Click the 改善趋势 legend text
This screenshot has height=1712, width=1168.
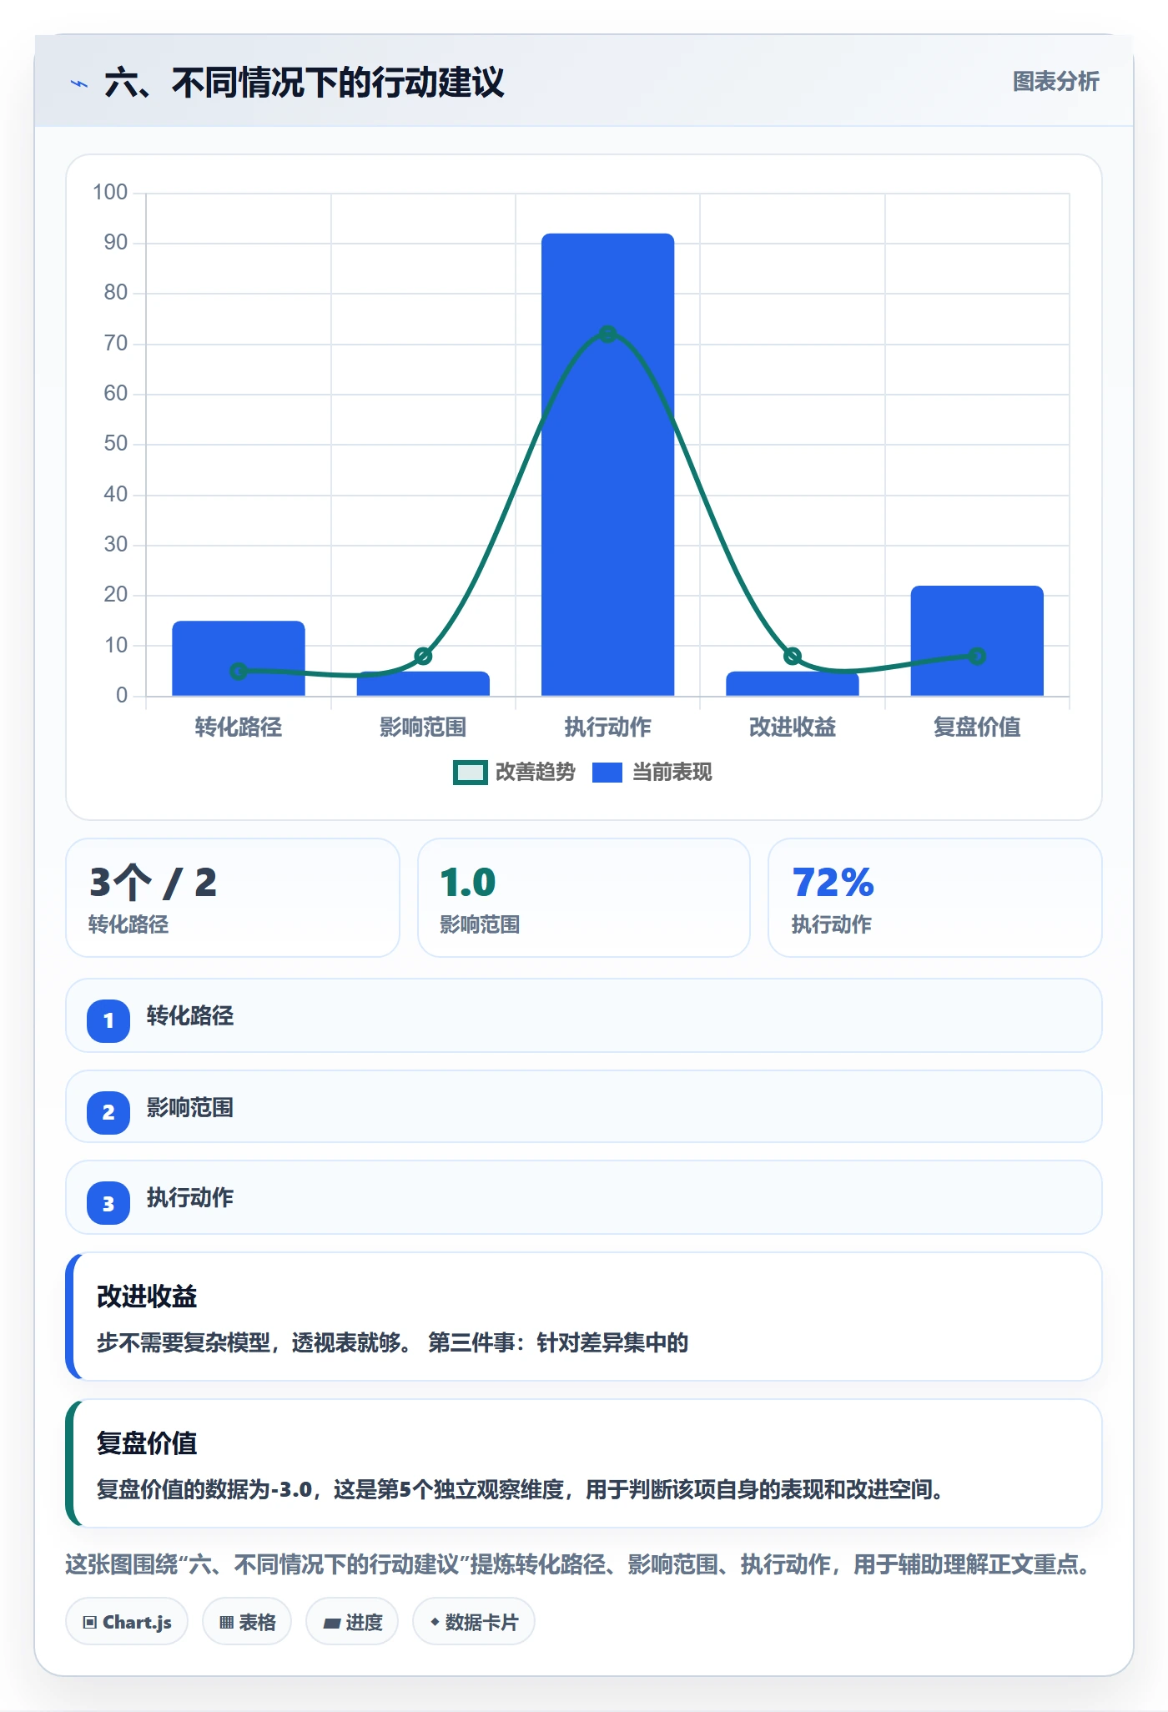(536, 773)
